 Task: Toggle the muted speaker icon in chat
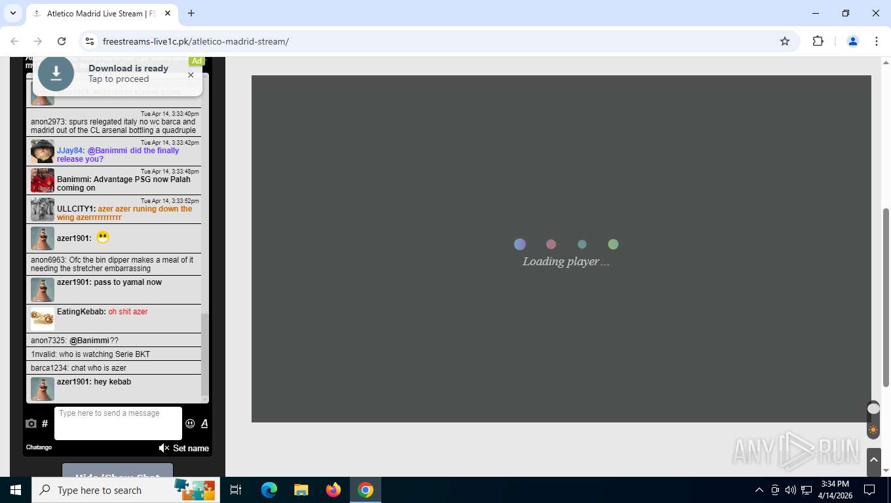[x=164, y=448]
